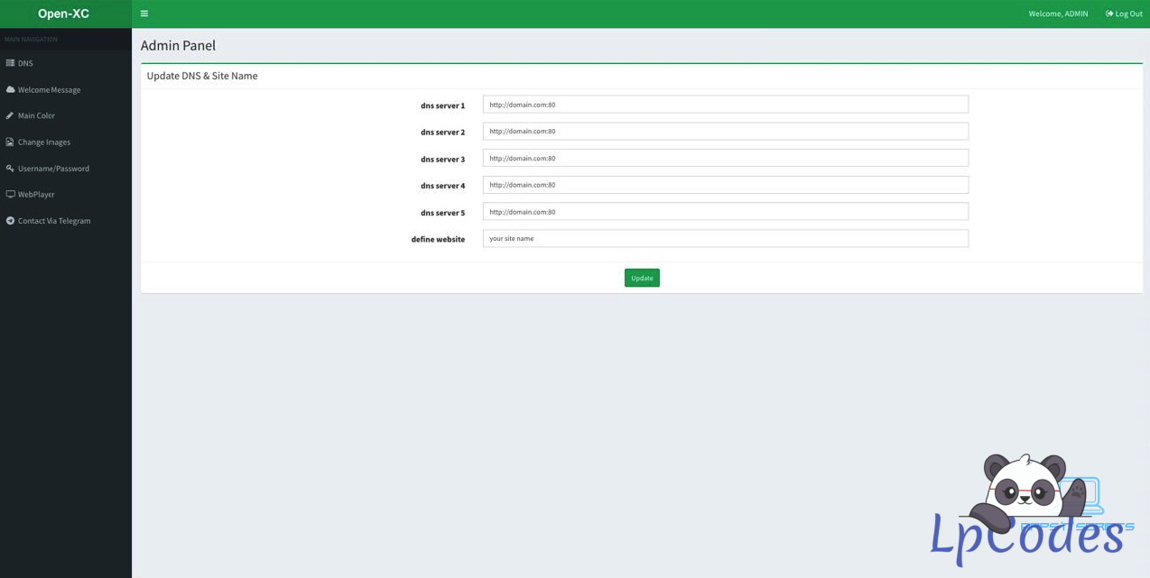The height and width of the screenshot is (578, 1150).
Task: Click the Open-XC logo link
Action: pos(63,14)
